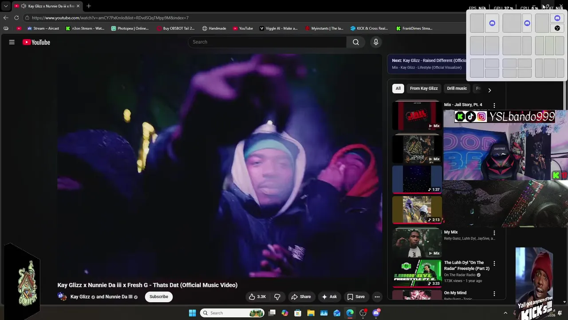Like the video showing 3.3K likes
Viewport: 568px width, 320px height.
pyautogui.click(x=257, y=296)
